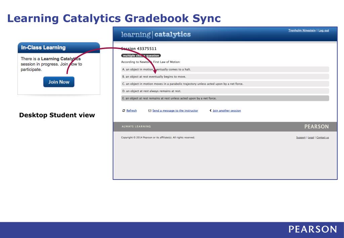Click the learning catalytics logo
Viewport: 344px width, 238px height.
(156, 34)
